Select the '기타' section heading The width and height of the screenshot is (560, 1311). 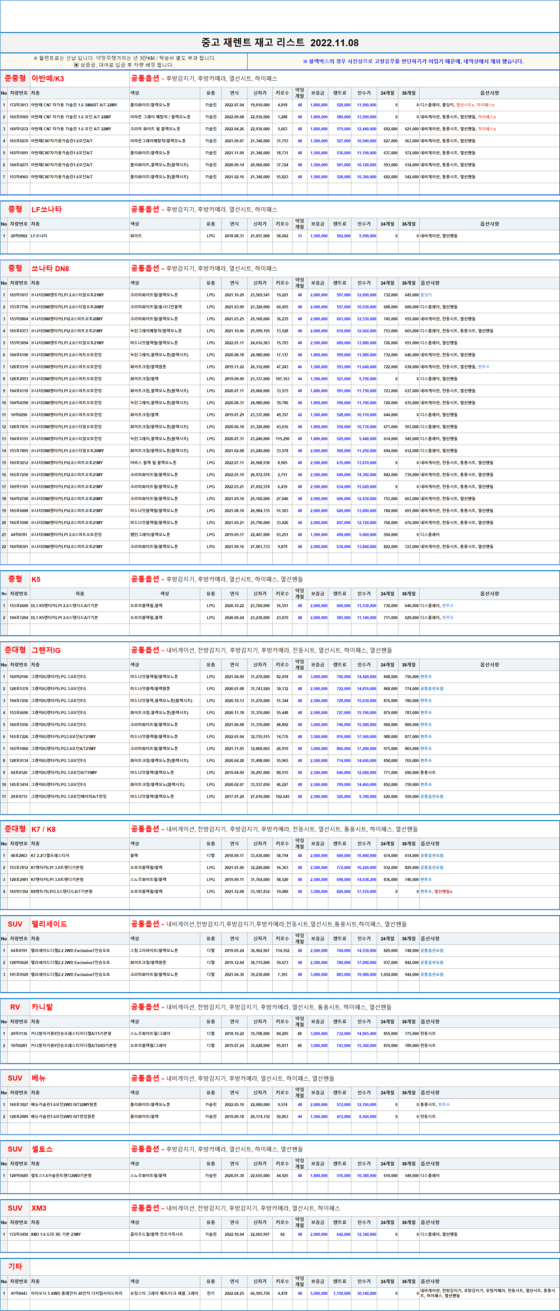[x=15, y=1266]
